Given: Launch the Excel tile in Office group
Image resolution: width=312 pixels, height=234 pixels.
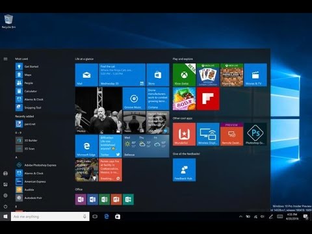Looking at the screenshot, I should 105,200.
